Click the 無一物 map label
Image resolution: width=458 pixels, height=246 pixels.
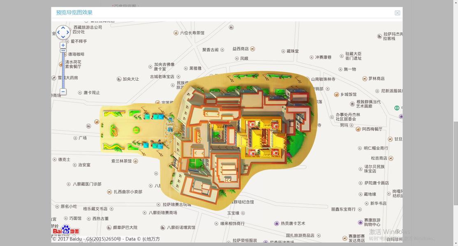pyautogui.click(x=350, y=69)
